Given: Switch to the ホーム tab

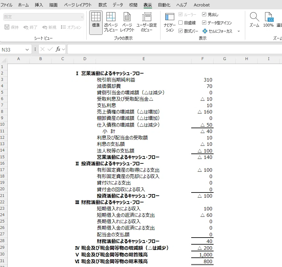Looking at the screenshot, I should click(23, 5).
